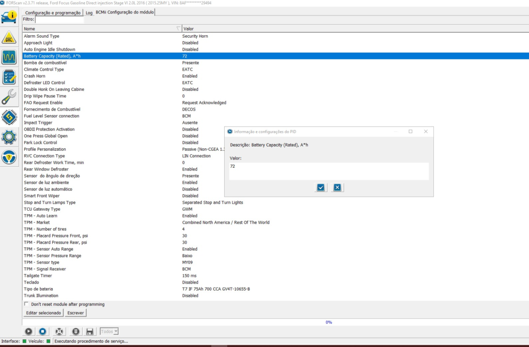Click the Editar selecionado button

(x=43, y=313)
